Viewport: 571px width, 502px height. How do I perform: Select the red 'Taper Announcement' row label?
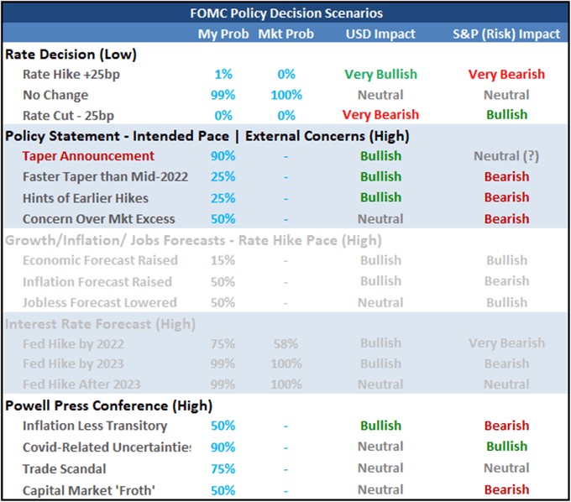[88, 156]
